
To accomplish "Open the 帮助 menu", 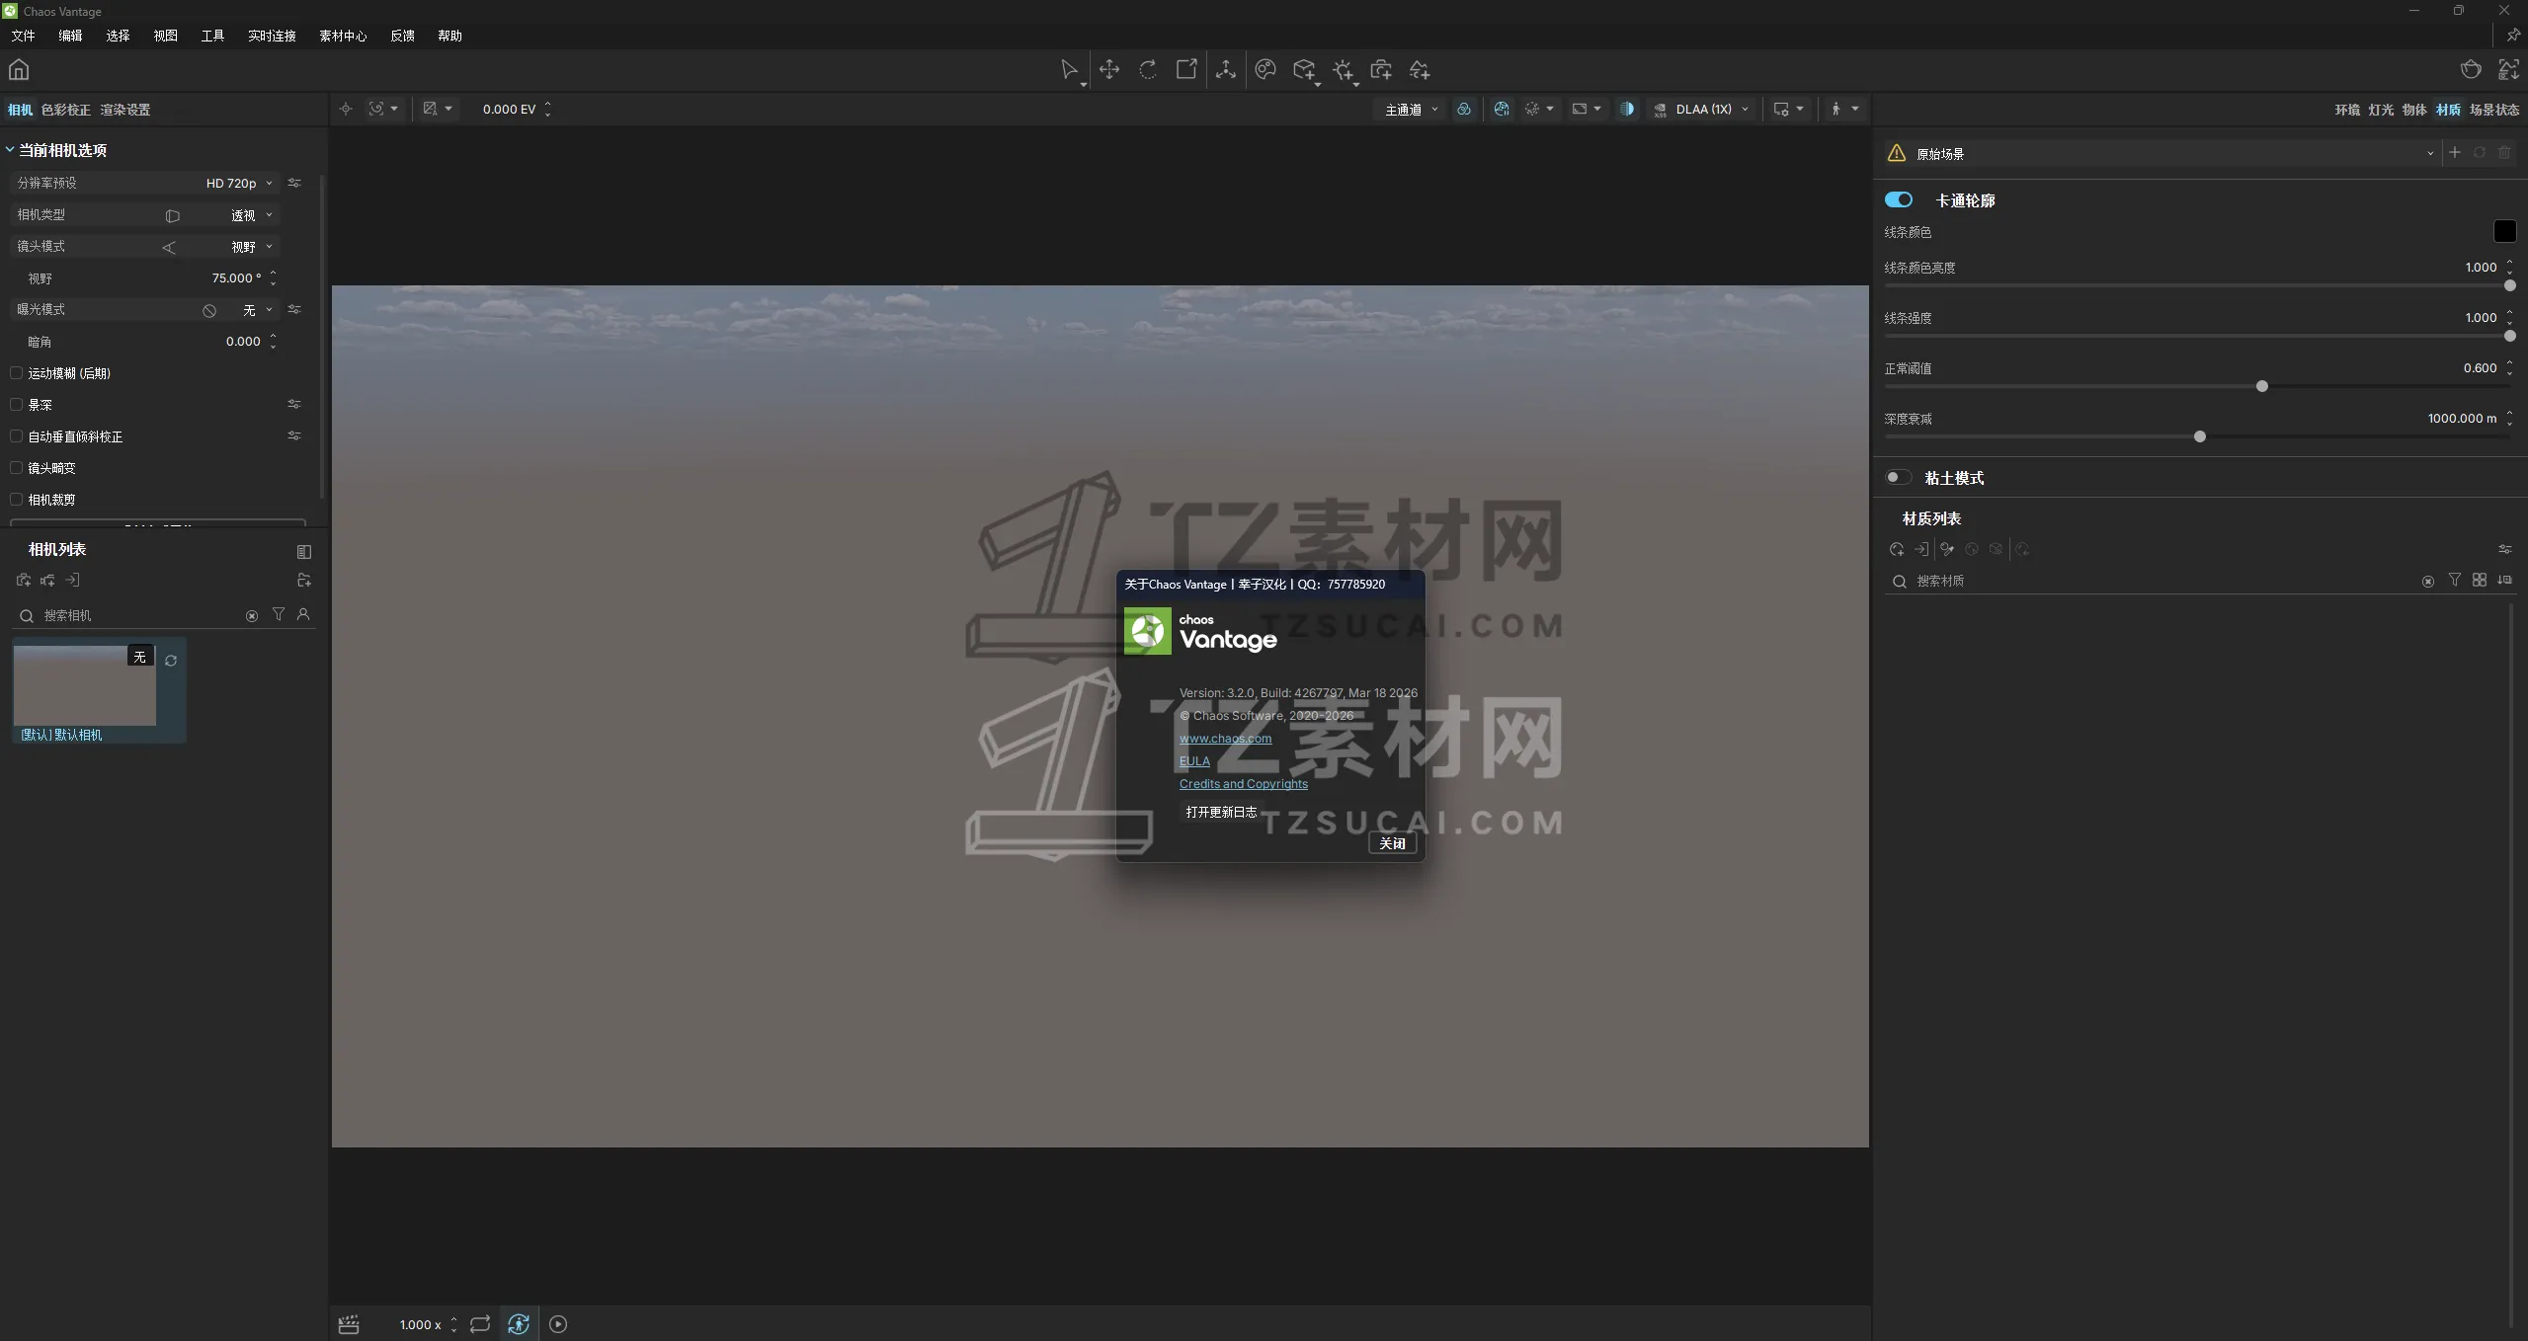I will click(450, 36).
